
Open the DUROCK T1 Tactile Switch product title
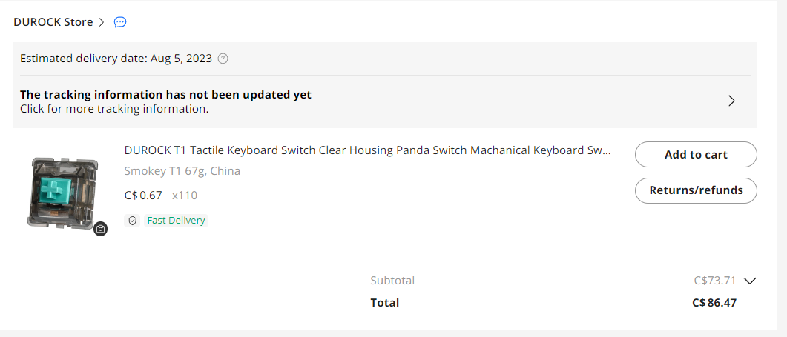(367, 150)
